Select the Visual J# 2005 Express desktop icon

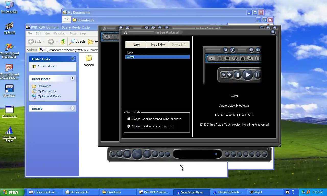pyautogui.click(x=9, y=72)
